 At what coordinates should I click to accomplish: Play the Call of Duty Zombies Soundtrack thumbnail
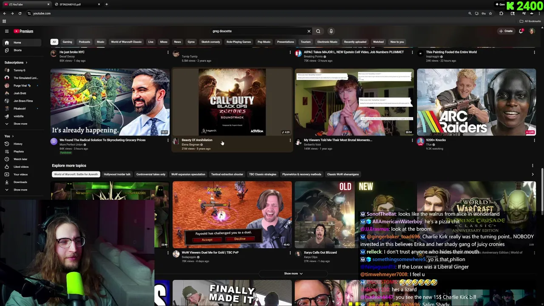[232, 102]
